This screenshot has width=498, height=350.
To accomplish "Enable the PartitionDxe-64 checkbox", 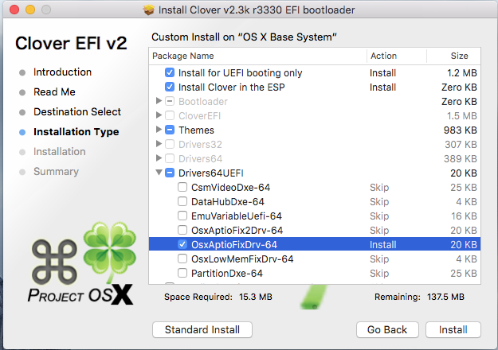I will pos(182,273).
